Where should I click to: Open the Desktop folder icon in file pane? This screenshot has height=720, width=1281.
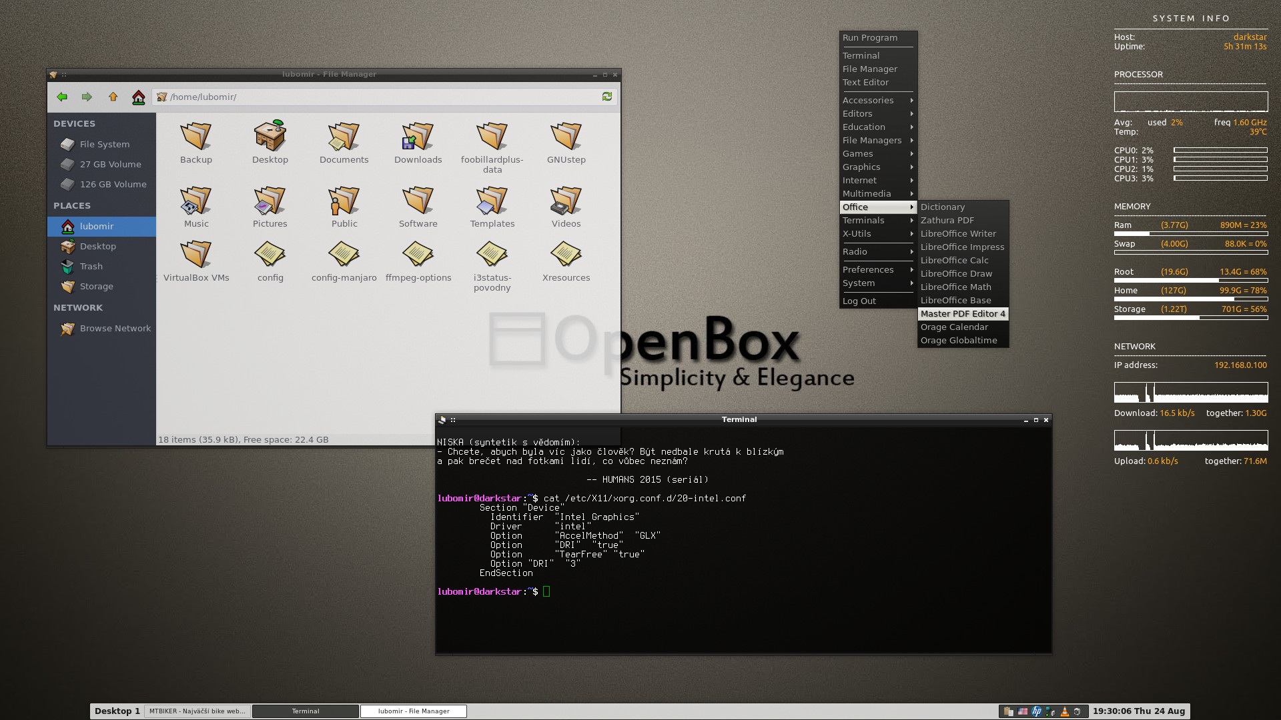click(x=270, y=142)
